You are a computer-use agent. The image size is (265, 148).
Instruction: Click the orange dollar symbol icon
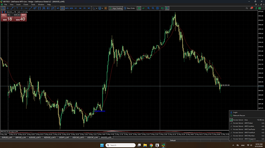[106, 8]
